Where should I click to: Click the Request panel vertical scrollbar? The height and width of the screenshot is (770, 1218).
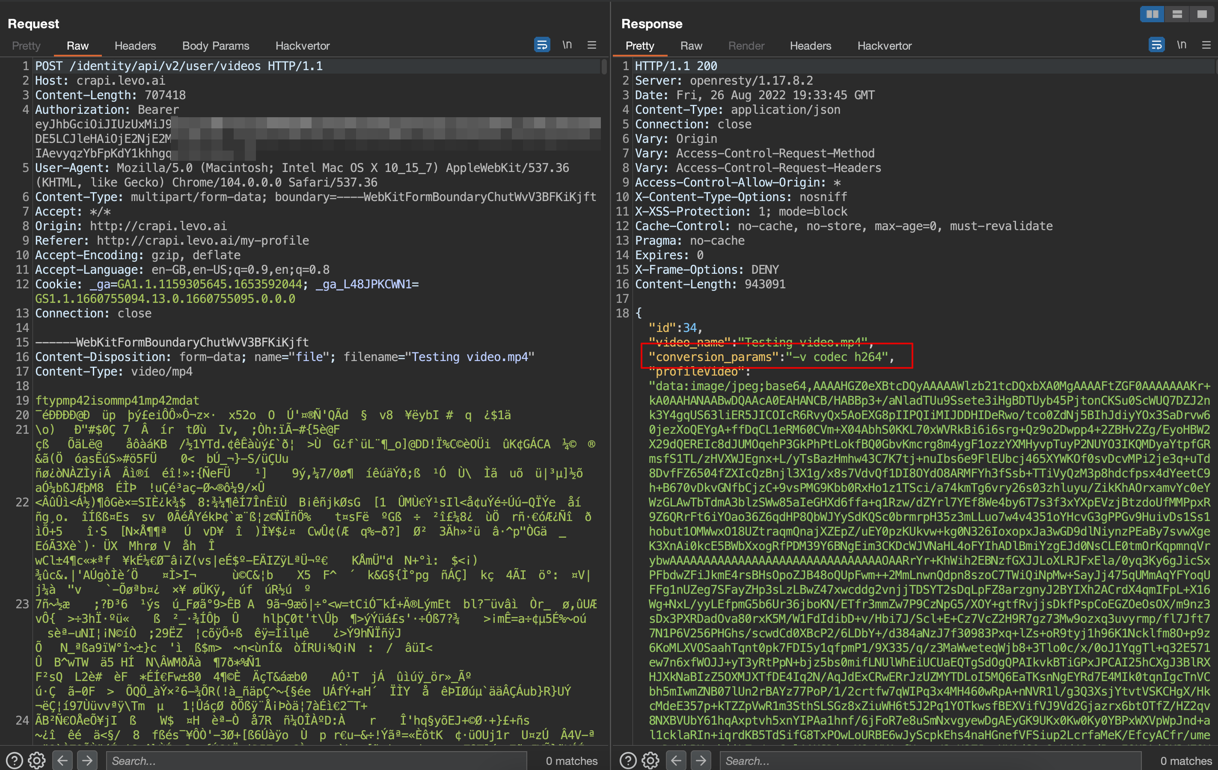pyautogui.click(x=604, y=67)
